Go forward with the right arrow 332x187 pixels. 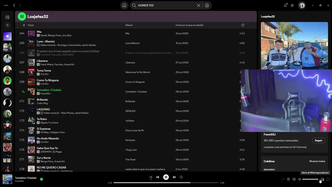point(20,5)
